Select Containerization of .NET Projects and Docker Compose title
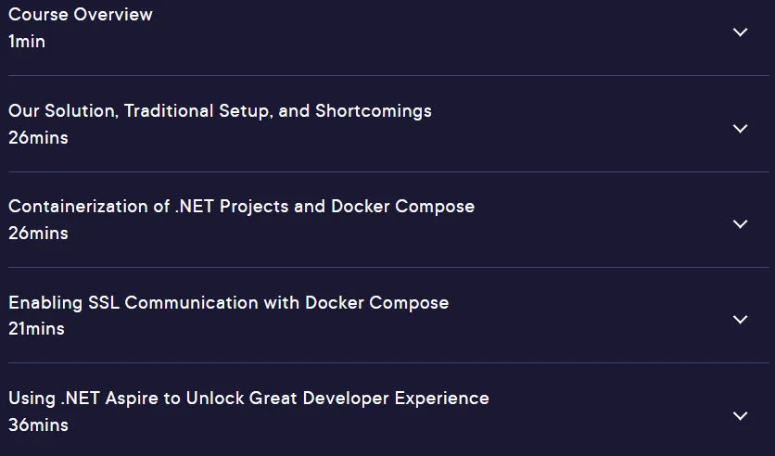This screenshot has width=775, height=456. (241, 207)
